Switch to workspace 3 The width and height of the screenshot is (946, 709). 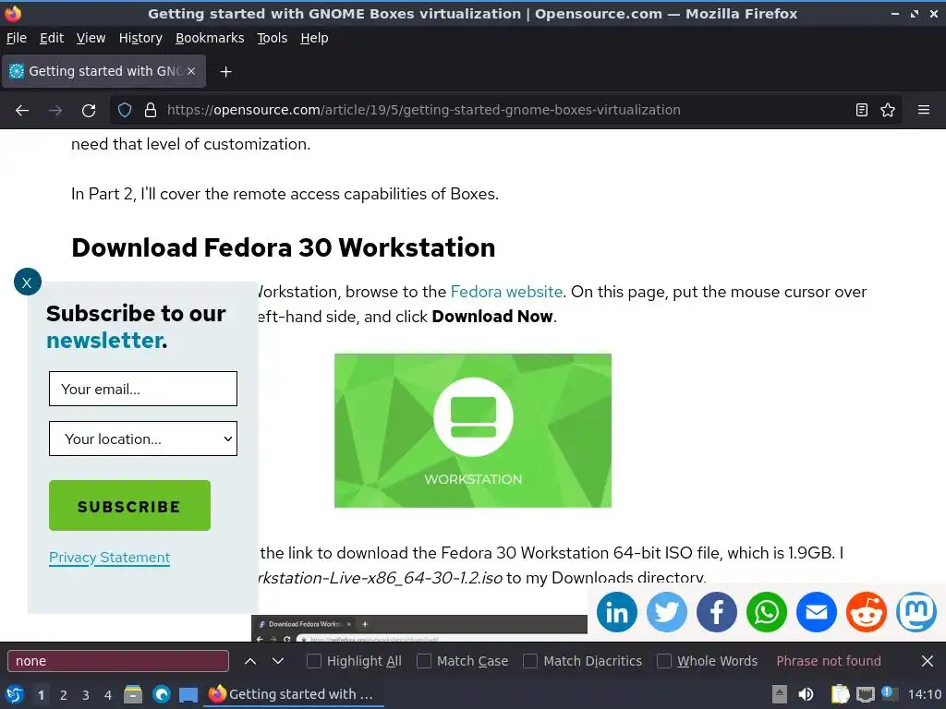[86, 695]
